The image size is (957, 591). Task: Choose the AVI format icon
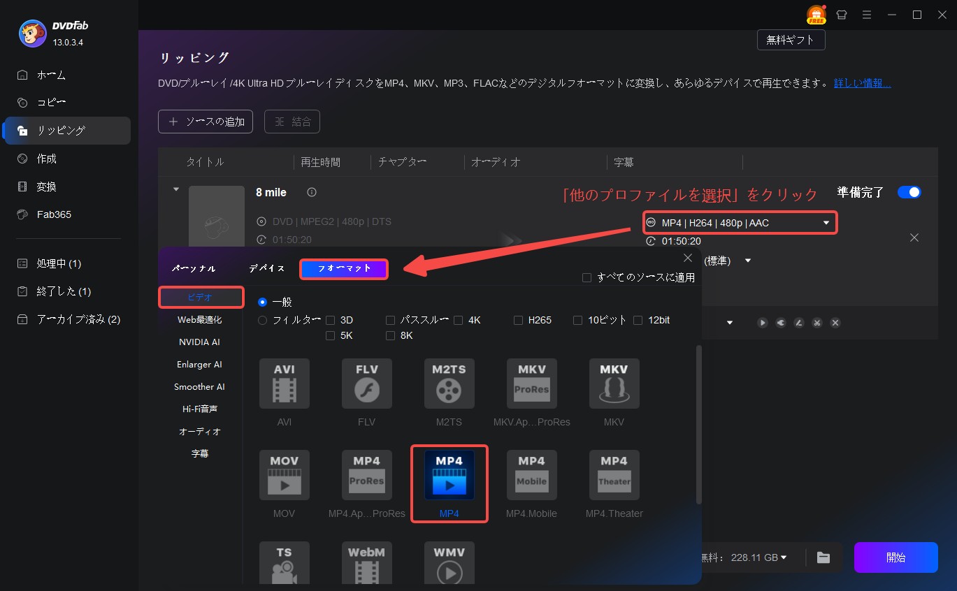pyautogui.click(x=285, y=384)
